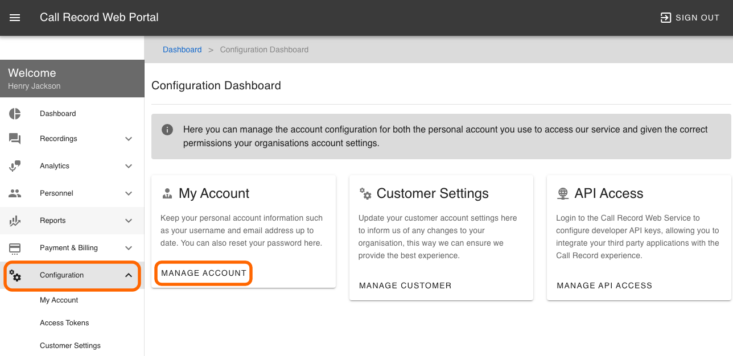Click the Configuration gears icon

coord(15,275)
